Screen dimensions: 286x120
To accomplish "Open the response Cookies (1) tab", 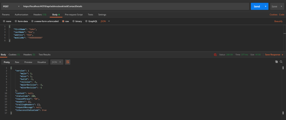I will [14, 55].
